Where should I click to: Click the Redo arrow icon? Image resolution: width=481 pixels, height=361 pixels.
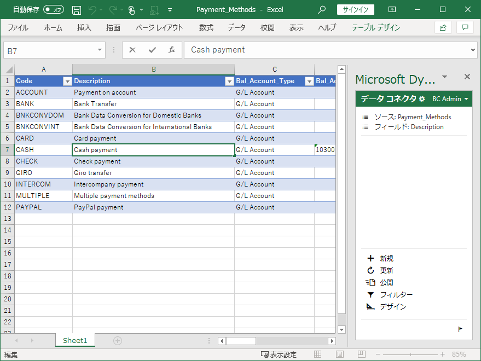click(x=113, y=10)
